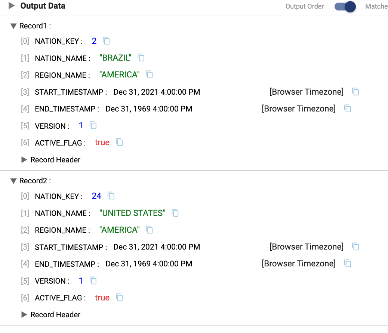This screenshot has height=333, width=388.
Task: Copy the VERSION value in Record1
Action: [x=93, y=126]
